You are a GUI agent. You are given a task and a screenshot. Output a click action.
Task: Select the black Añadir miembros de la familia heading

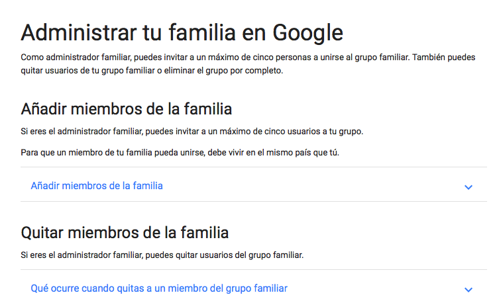click(x=127, y=109)
